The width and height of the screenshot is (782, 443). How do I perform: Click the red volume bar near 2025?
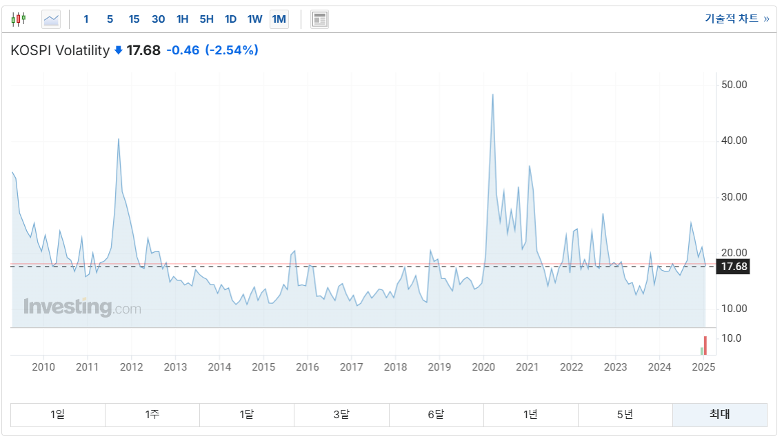[x=705, y=346]
